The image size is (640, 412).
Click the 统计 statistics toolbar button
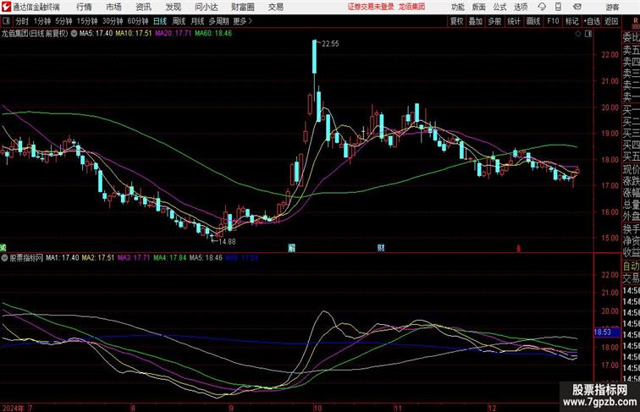(514, 21)
